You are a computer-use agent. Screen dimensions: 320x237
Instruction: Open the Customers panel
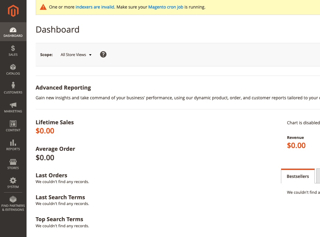[x=13, y=88]
